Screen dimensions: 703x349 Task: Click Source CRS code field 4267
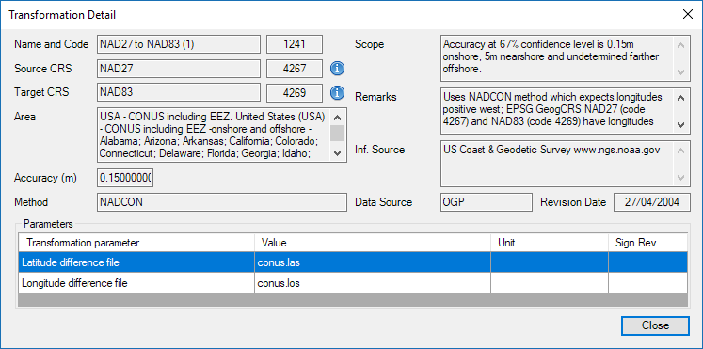pos(295,69)
